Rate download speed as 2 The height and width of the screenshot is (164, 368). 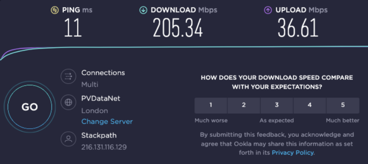coord(244,105)
